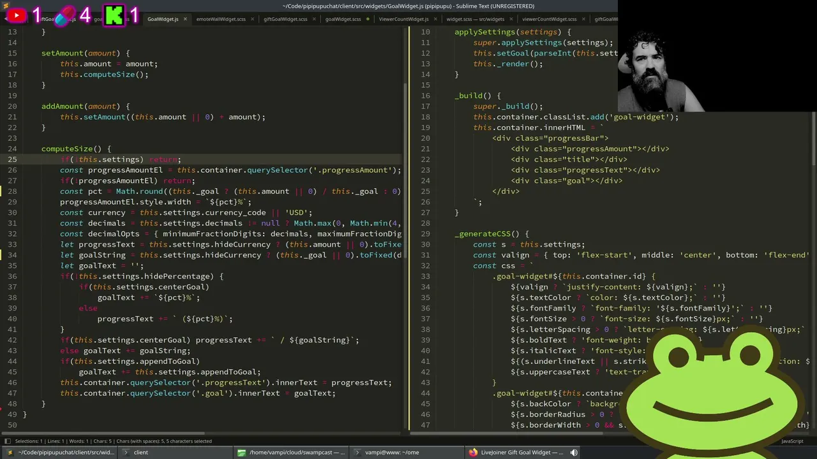817x459 pixels.
Task: Open the widget.scss — src/widgets tab
Action: click(476, 19)
